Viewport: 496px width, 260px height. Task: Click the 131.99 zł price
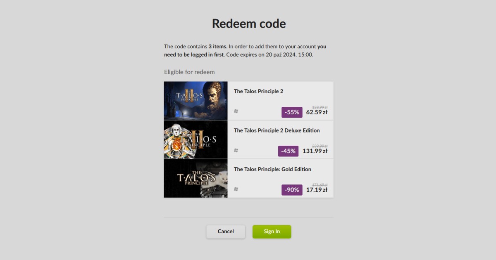[x=315, y=151]
